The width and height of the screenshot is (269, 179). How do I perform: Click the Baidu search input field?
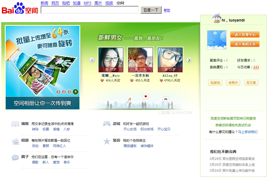tap(90, 10)
